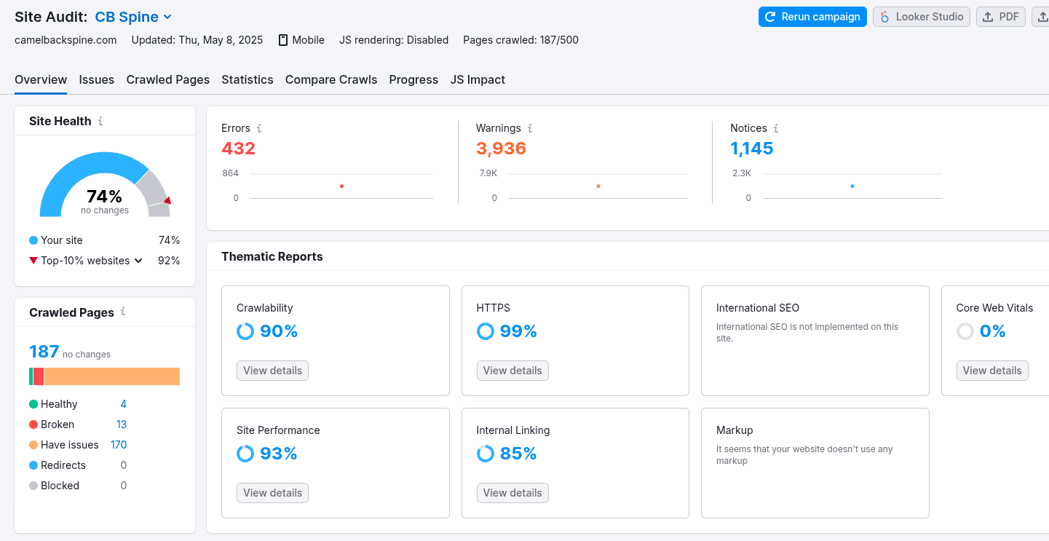Open the Crawled Pages tab
This screenshot has width=1049, height=541.
tap(168, 79)
